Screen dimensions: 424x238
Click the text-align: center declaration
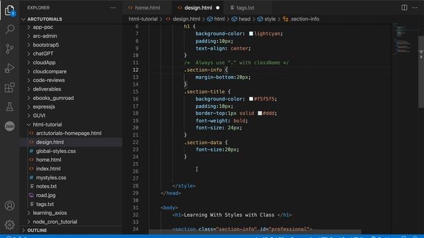point(223,48)
